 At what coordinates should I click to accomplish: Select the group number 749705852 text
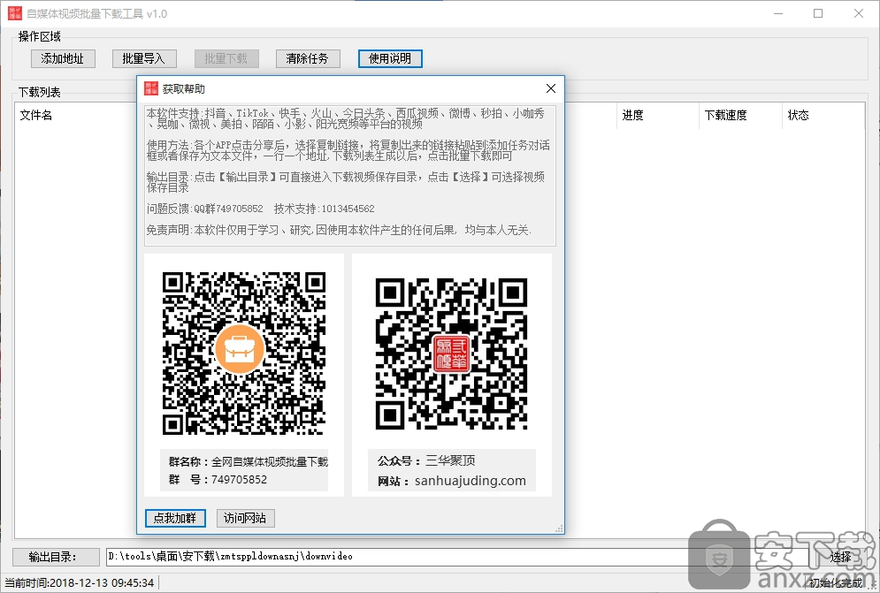pyautogui.click(x=239, y=480)
